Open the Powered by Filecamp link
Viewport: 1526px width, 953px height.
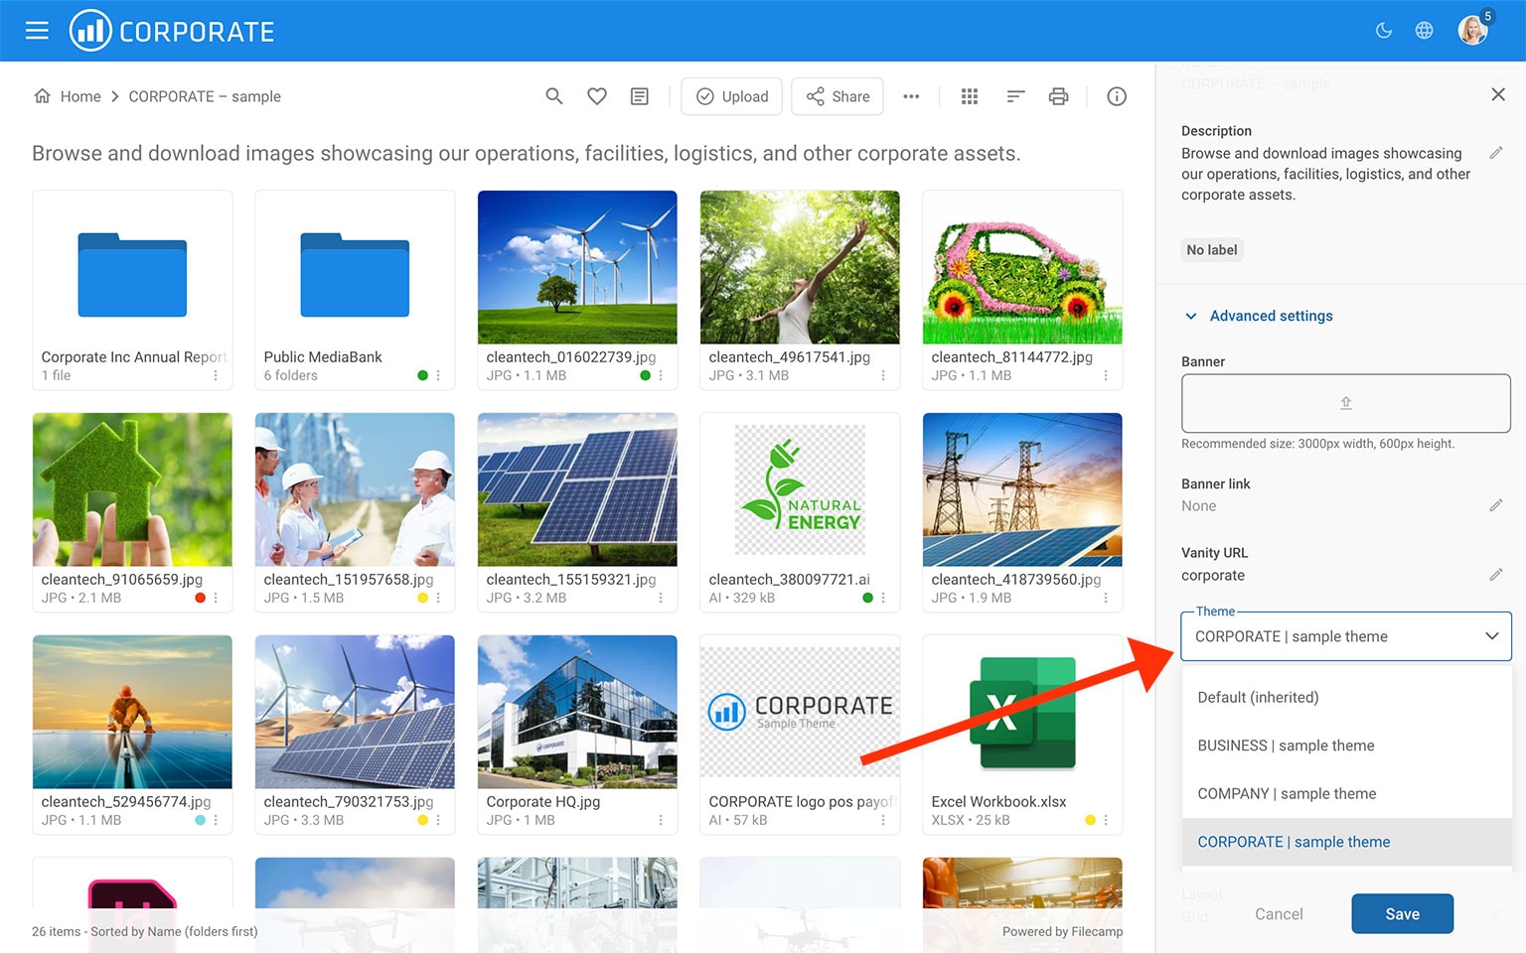click(1062, 931)
